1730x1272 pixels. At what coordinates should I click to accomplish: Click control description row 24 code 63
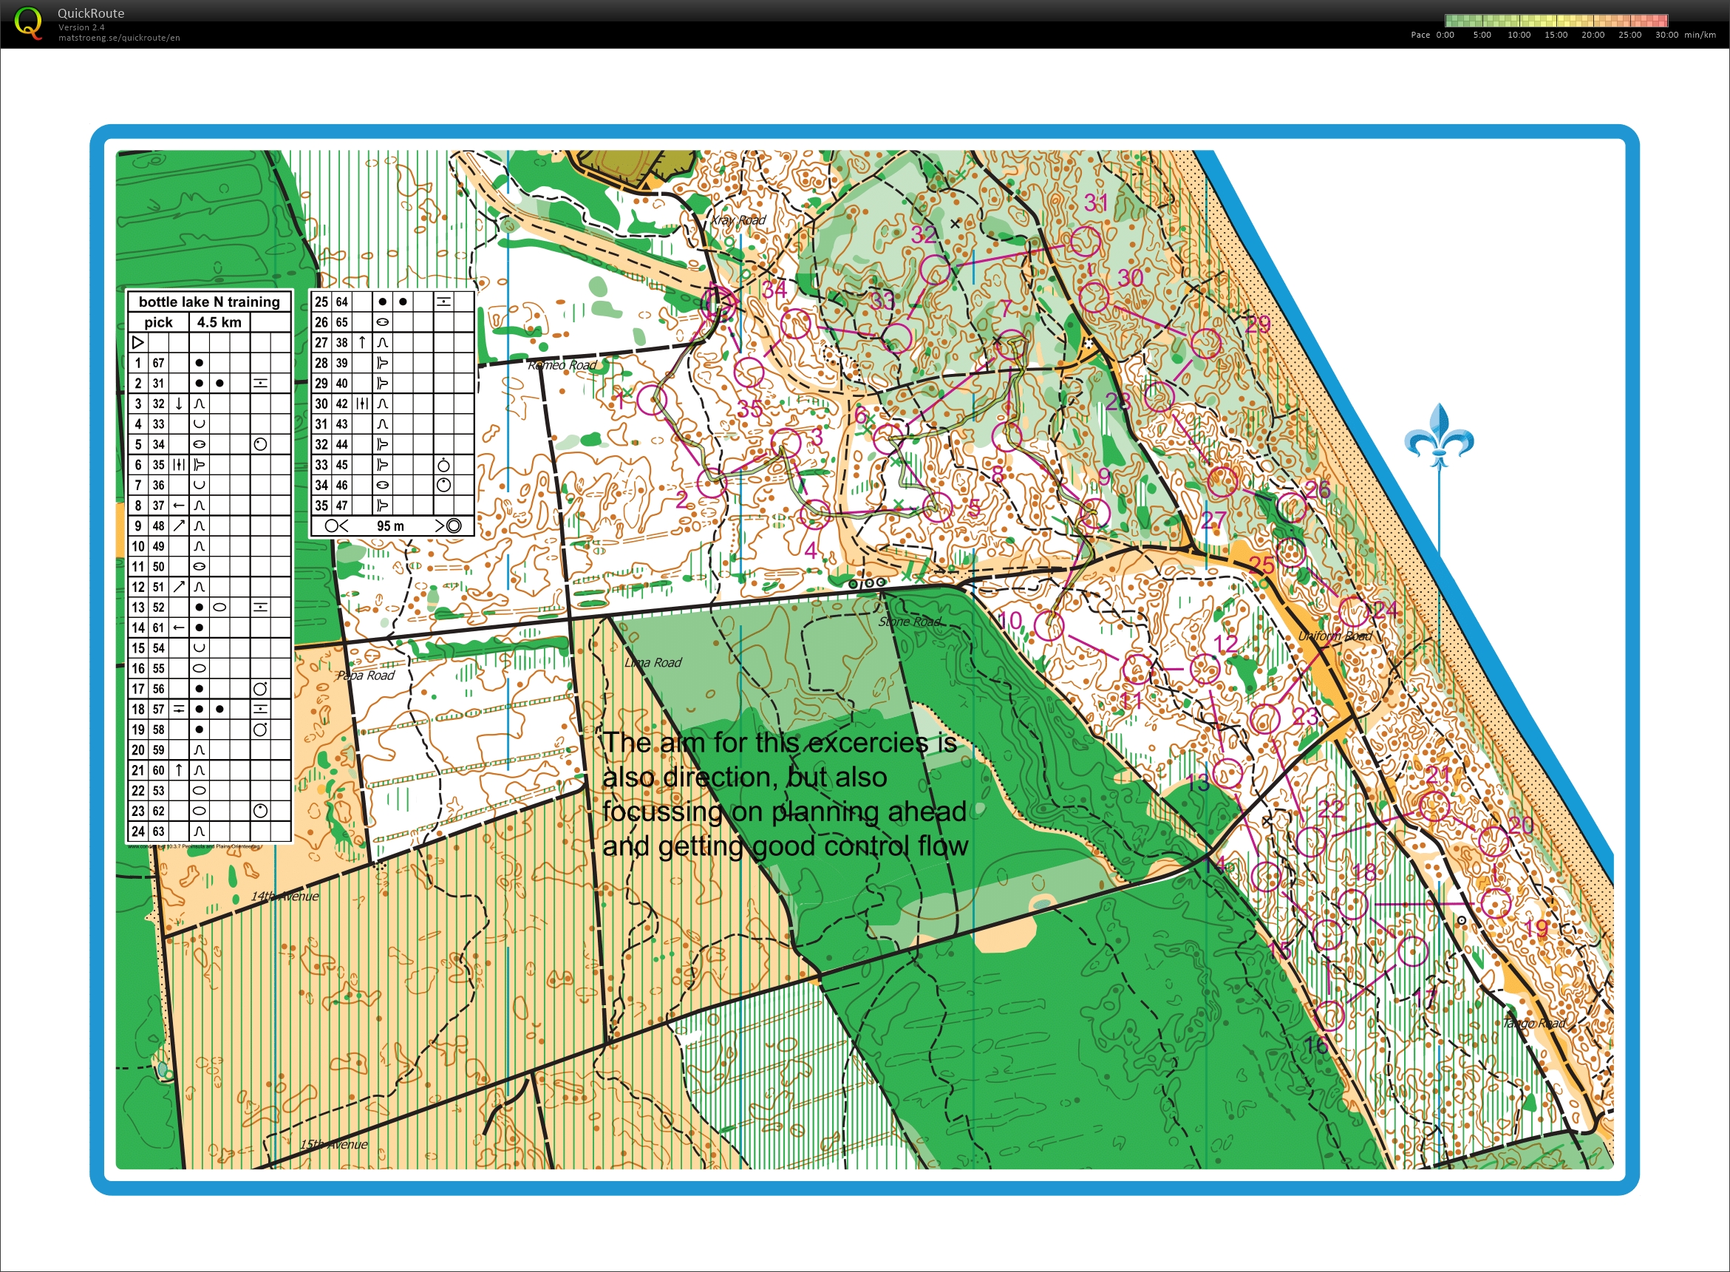(208, 831)
